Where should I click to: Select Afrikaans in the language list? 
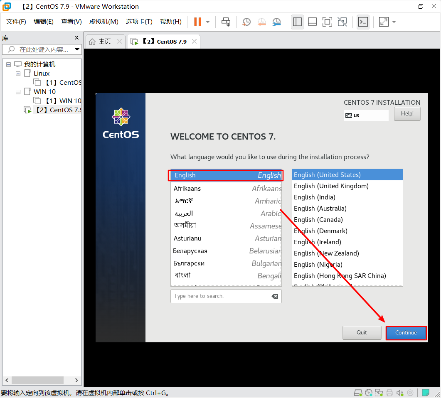click(x=226, y=188)
